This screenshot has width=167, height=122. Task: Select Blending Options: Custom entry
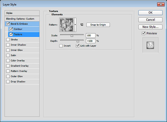(x=22, y=19)
